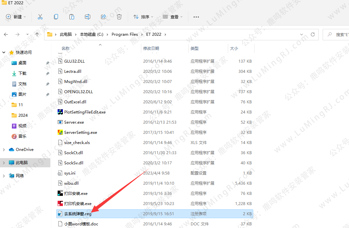Click Program Files breadcrumb
The image size is (349, 228).
pyautogui.click(x=125, y=34)
